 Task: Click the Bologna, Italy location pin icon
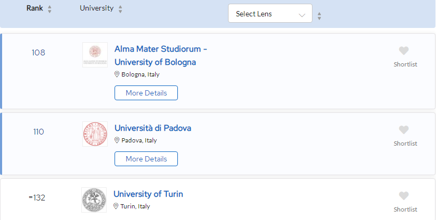[x=117, y=74]
